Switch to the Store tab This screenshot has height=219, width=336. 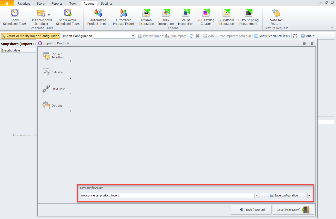point(41,4)
